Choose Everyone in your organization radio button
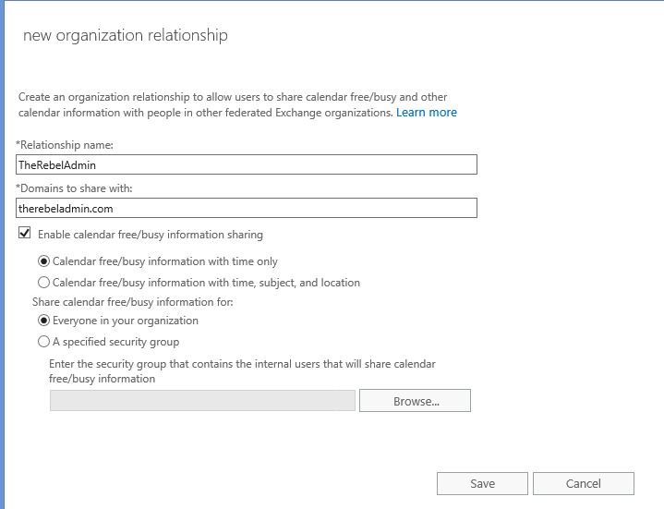 (43, 321)
